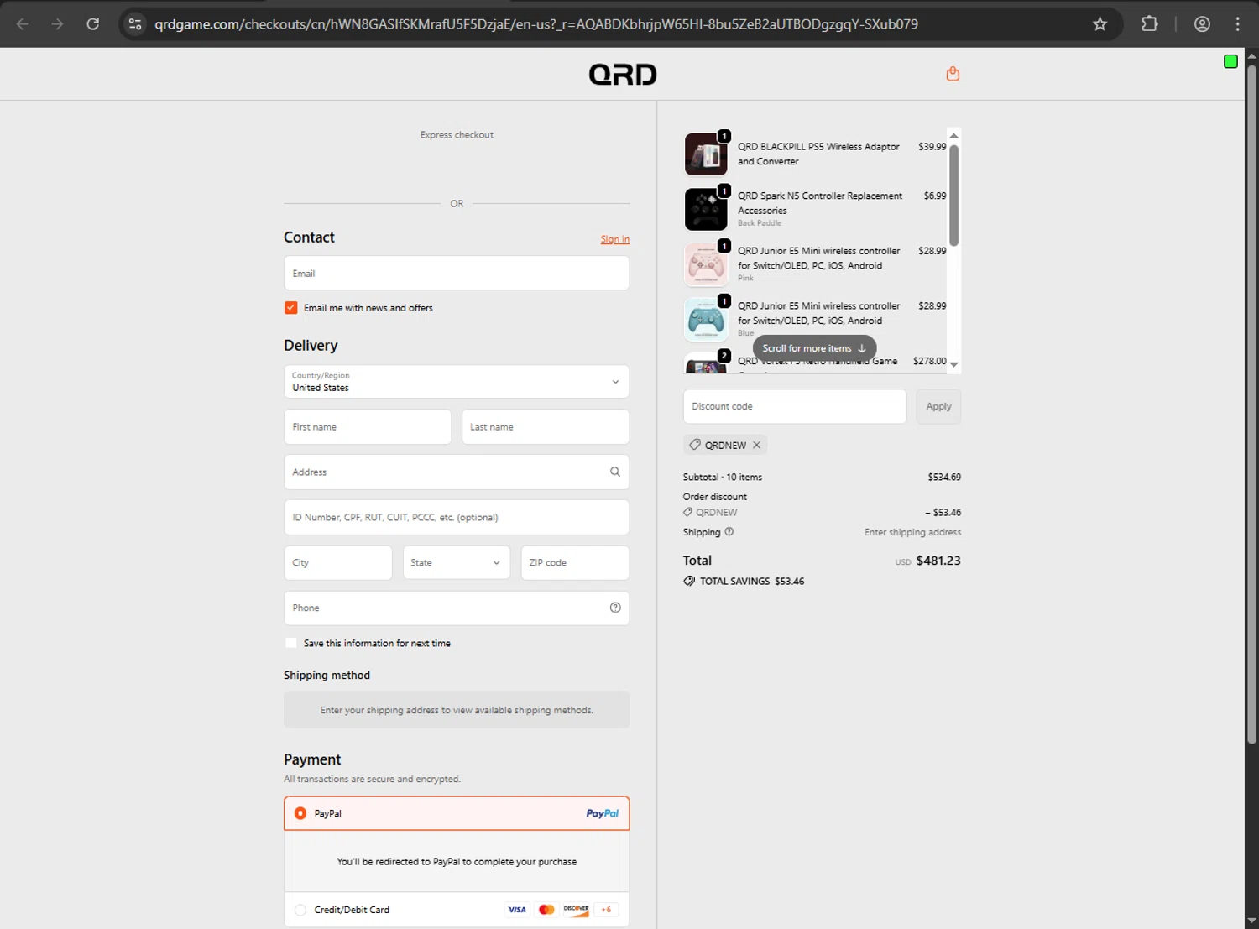Click the page vertical scrollbar

pyautogui.click(x=1251, y=403)
